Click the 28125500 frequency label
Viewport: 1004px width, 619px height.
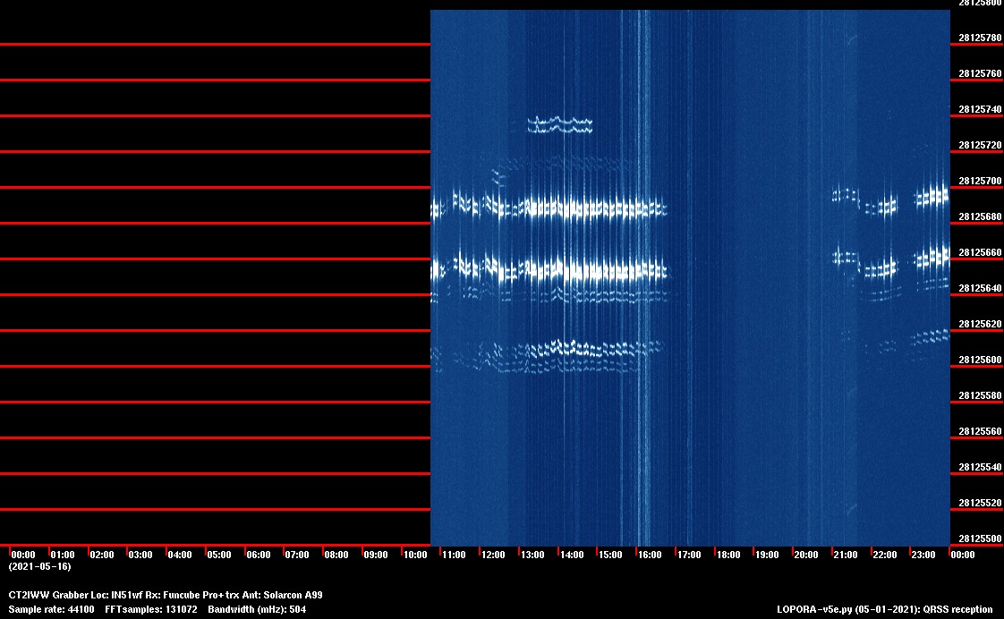pos(981,539)
